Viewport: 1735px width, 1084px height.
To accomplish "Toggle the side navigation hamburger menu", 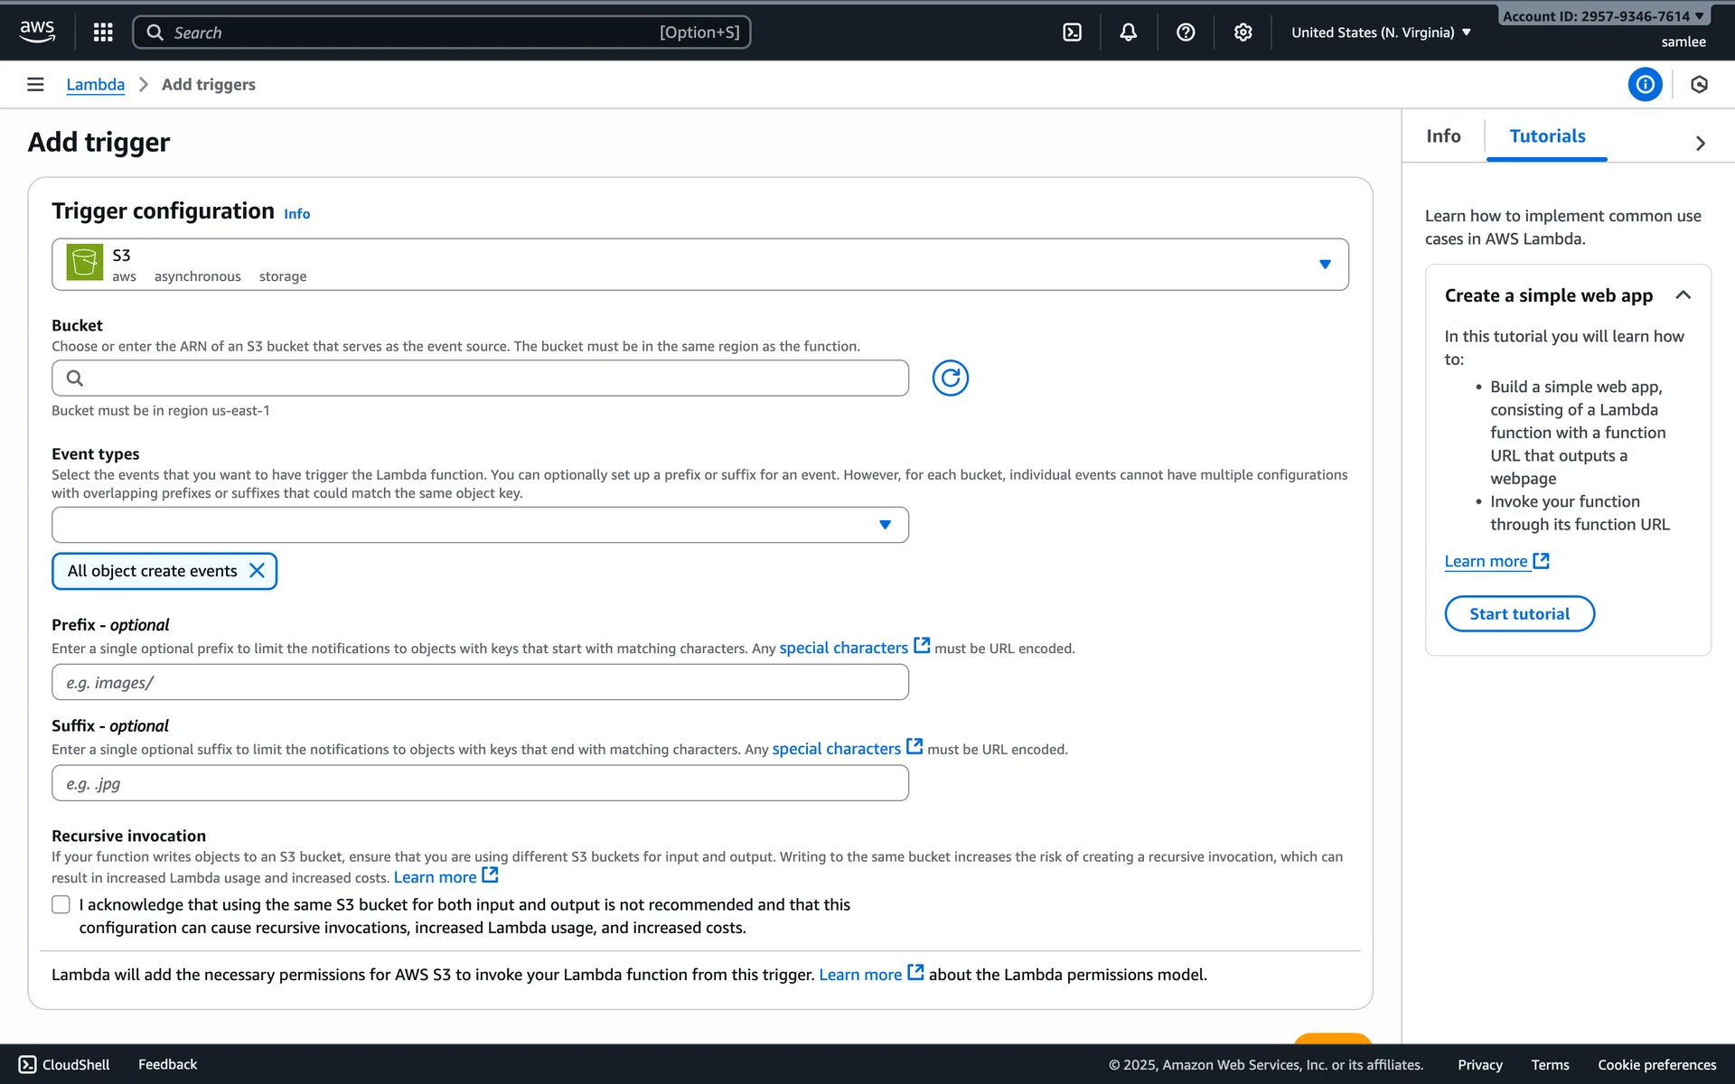I will click(35, 84).
